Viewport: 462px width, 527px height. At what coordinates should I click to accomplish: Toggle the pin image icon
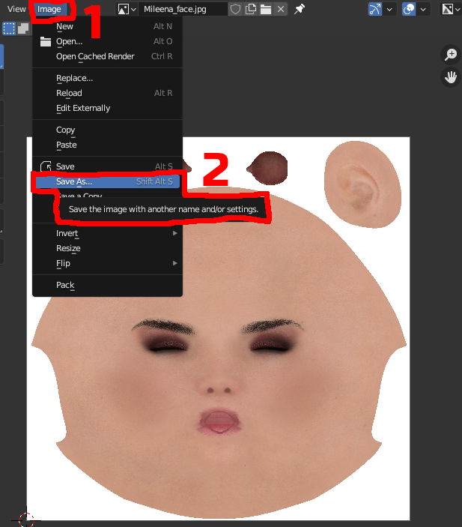click(x=300, y=9)
